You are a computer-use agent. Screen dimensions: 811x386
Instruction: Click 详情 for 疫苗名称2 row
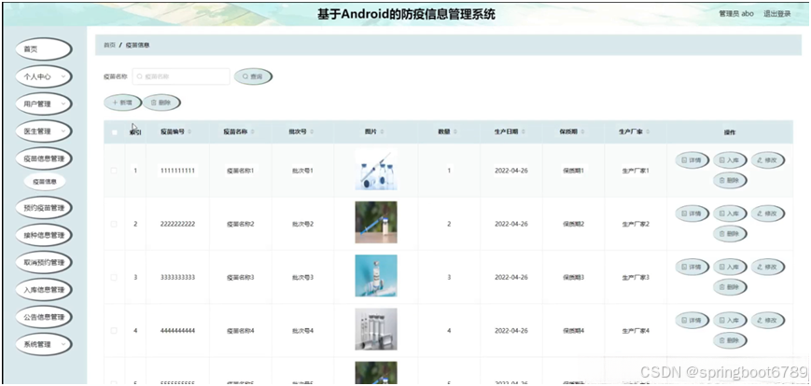[692, 214]
